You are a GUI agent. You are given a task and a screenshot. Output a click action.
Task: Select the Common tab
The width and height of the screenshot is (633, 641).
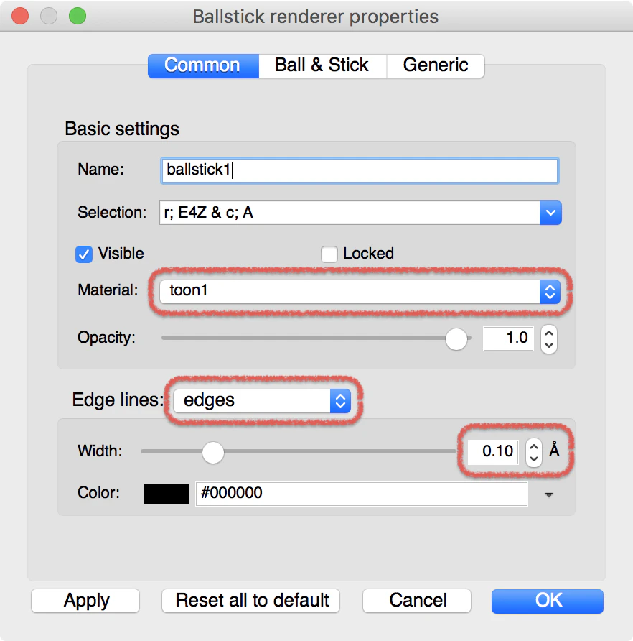203,65
